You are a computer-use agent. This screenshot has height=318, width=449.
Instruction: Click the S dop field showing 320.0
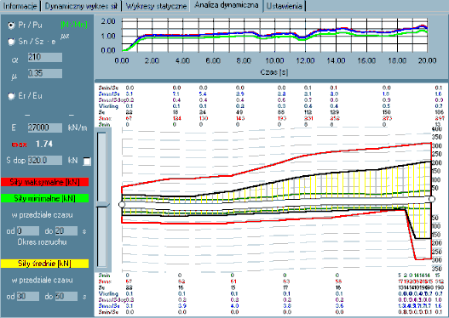tap(45, 161)
